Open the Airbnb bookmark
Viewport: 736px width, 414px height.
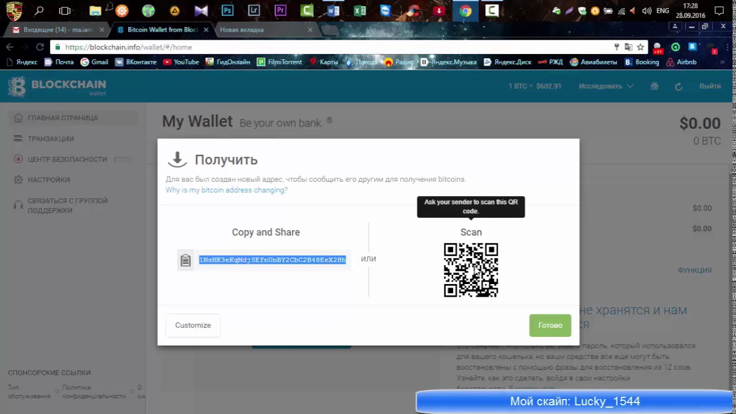pos(681,62)
